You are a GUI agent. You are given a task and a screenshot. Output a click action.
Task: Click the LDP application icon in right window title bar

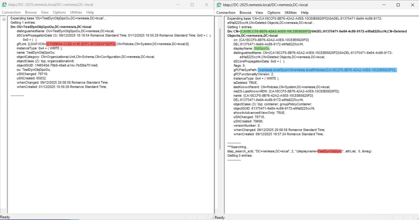tap(218, 5)
